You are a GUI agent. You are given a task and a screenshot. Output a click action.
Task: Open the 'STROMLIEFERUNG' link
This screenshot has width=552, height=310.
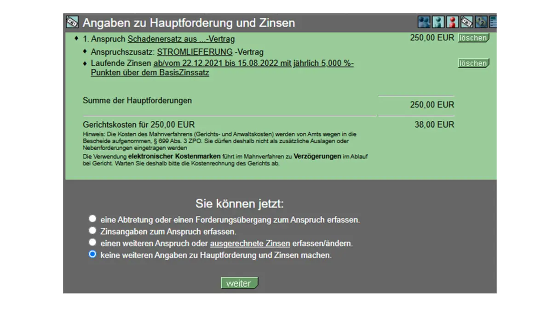tap(195, 52)
